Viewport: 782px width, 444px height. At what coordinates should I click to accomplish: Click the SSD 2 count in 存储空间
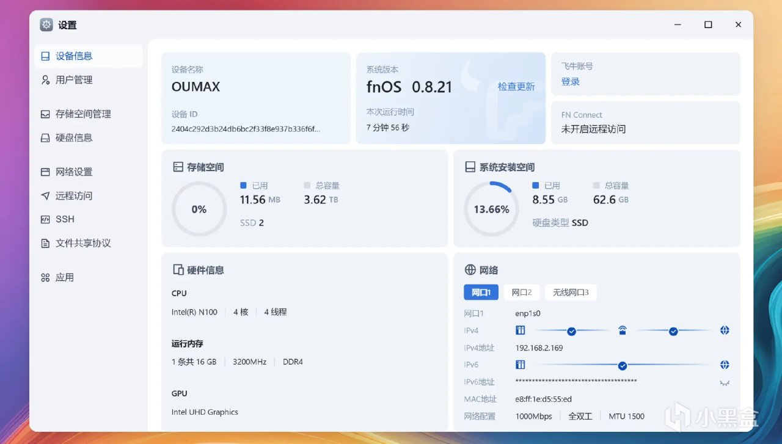click(x=252, y=223)
